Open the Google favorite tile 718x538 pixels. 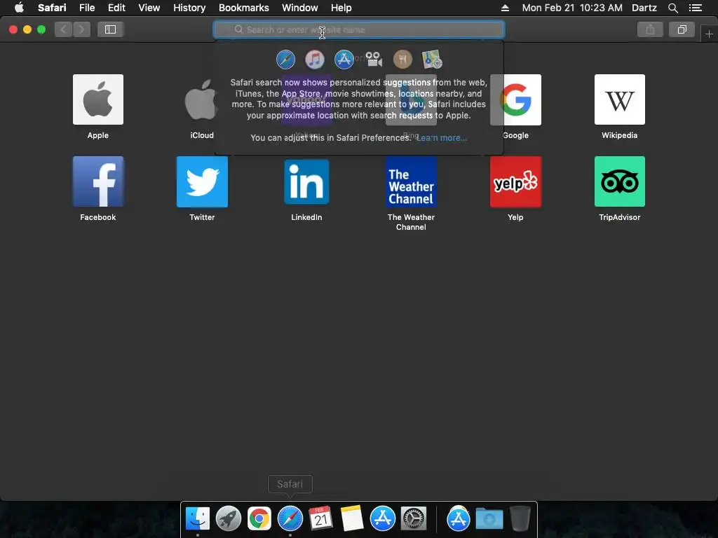click(x=515, y=99)
